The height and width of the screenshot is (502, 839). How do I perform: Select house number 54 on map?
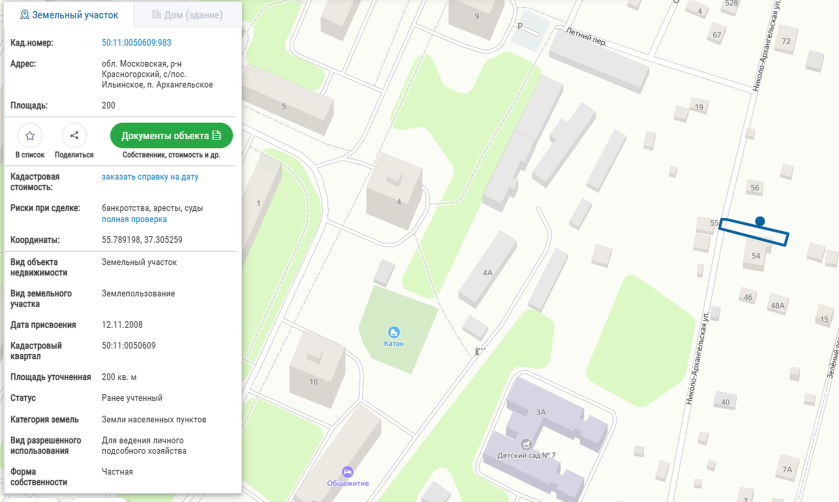pyautogui.click(x=755, y=256)
